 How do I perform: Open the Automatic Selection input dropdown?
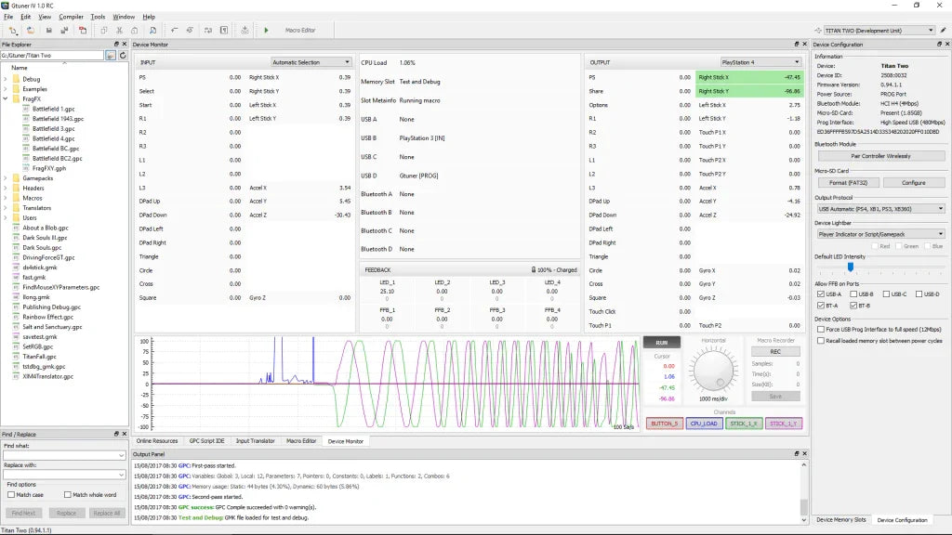(311, 62)
